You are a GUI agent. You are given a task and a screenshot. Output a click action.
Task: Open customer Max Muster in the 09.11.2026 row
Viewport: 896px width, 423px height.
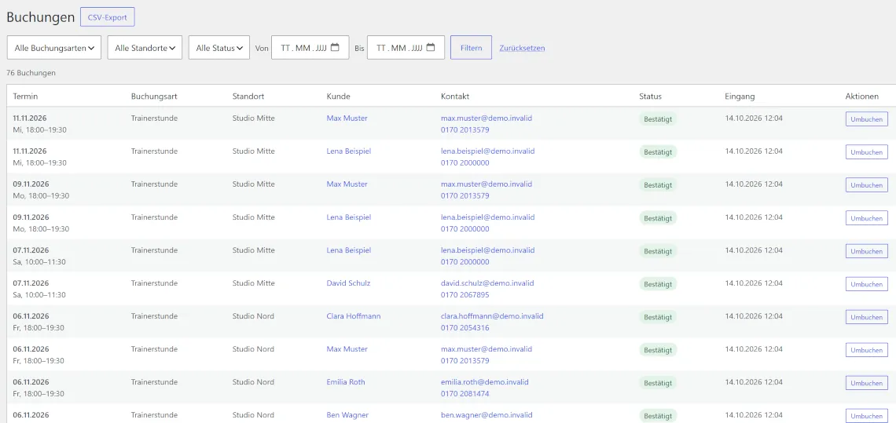coord(347,184)
